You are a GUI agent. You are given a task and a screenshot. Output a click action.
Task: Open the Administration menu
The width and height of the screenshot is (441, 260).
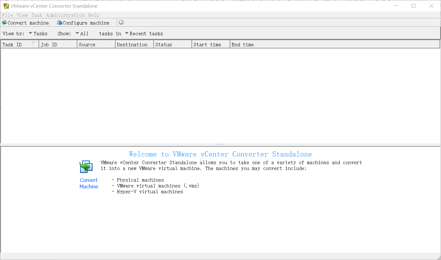click(65, 15)
